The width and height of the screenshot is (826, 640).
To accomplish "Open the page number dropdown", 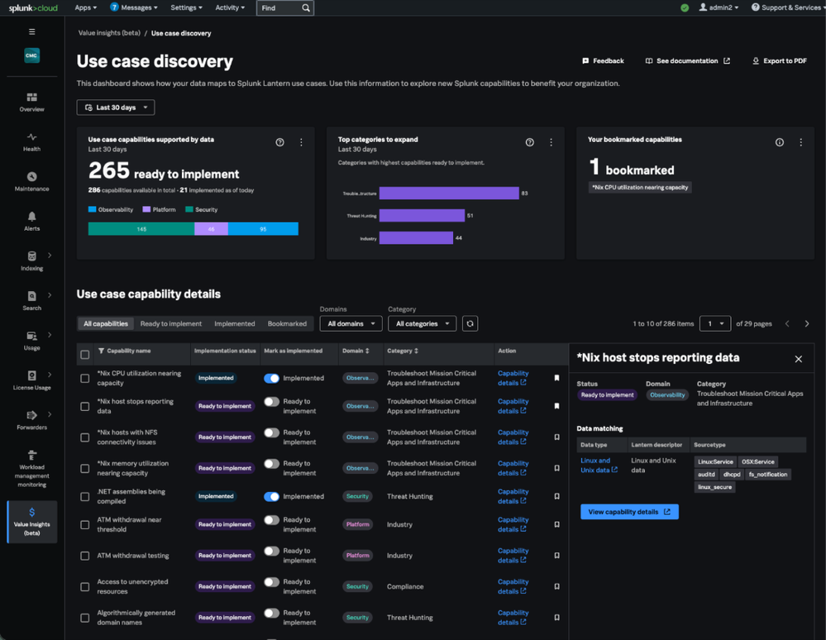I will pos(715,323).
